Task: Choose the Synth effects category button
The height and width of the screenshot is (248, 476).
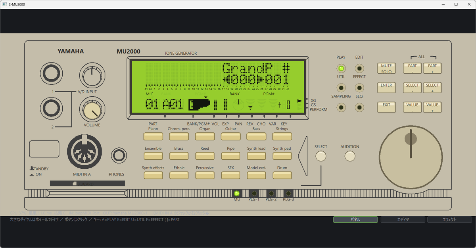Action: tap(153, 175)
